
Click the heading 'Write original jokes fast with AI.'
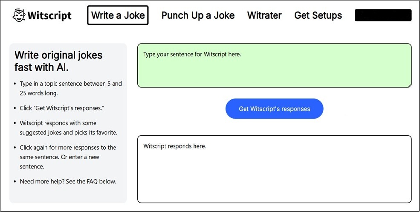pyautogui.click(x=58, y=61)
